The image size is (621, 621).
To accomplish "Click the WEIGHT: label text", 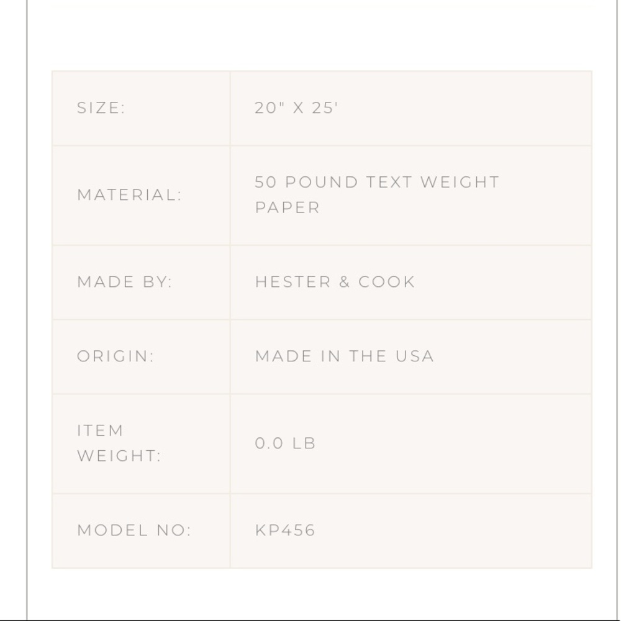I will pyautogui.click(x=119, y=456).
